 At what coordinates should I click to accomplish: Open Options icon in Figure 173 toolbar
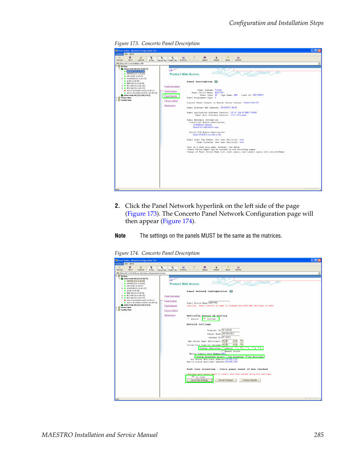tap(205, 58)
